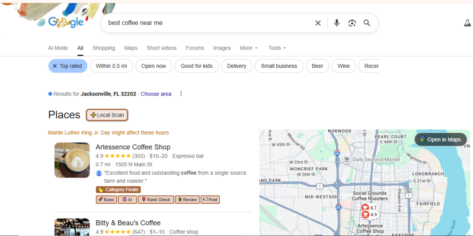Toggle the Open now filter
The width and height of the screenshot is (473, 236).
[x=153, y=66]
